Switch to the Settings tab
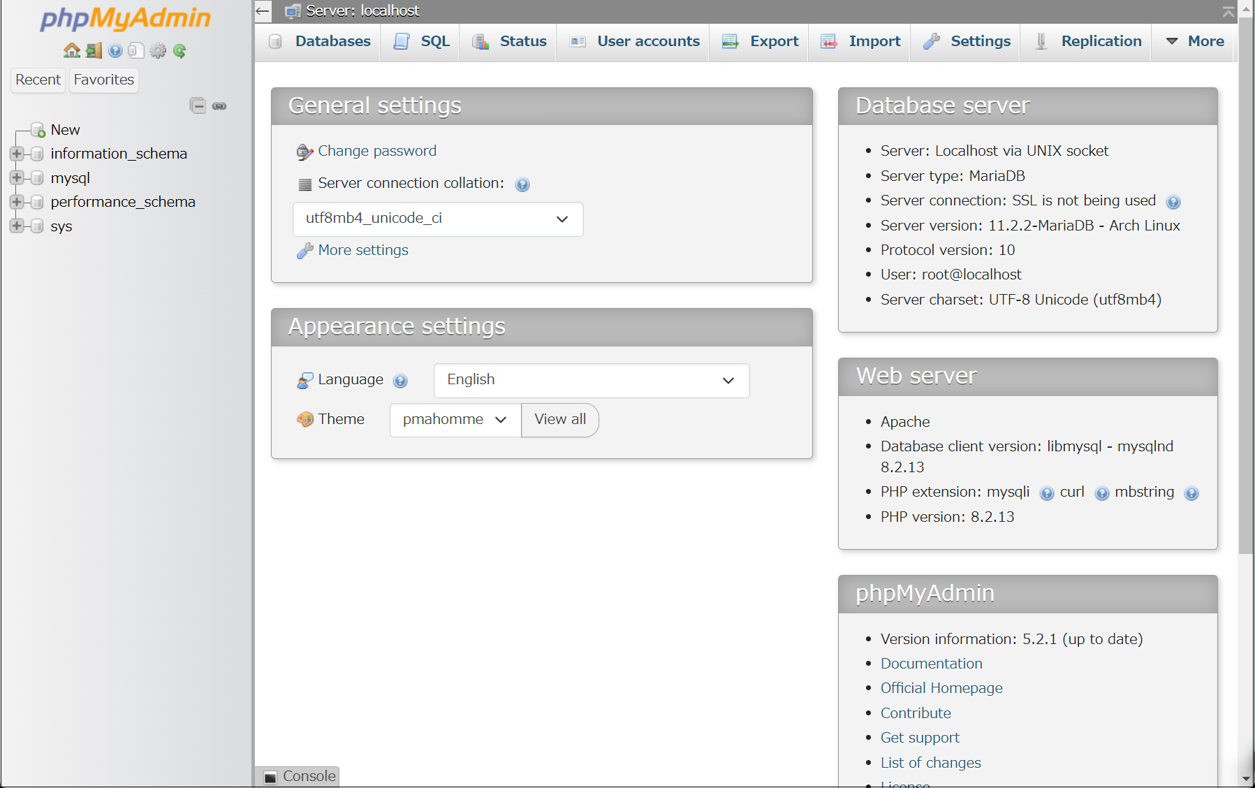Viewport: 1255px width, 788px height. pos(967,41)
